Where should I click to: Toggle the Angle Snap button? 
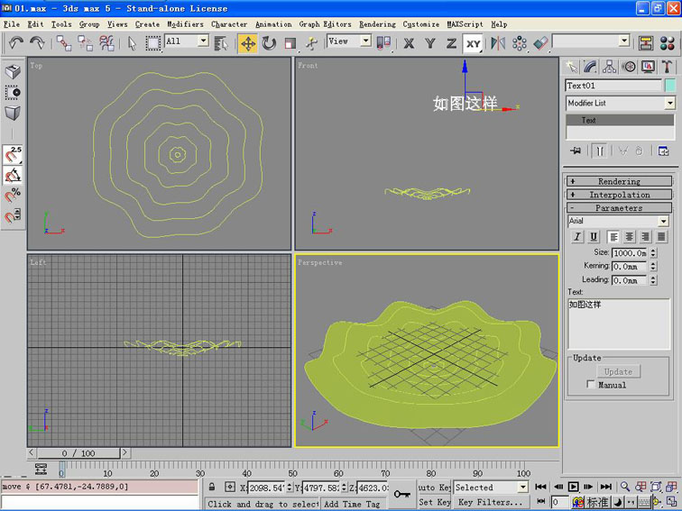[x=13, y=175]
